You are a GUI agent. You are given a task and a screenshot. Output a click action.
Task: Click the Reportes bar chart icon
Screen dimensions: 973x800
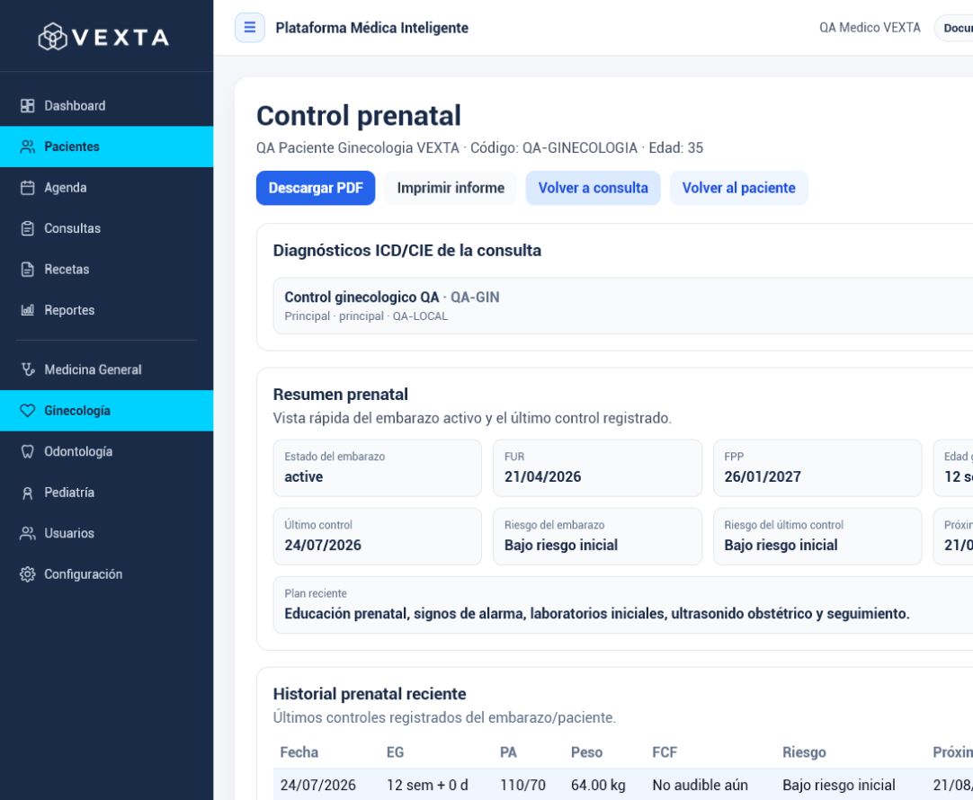click(27, 310)
